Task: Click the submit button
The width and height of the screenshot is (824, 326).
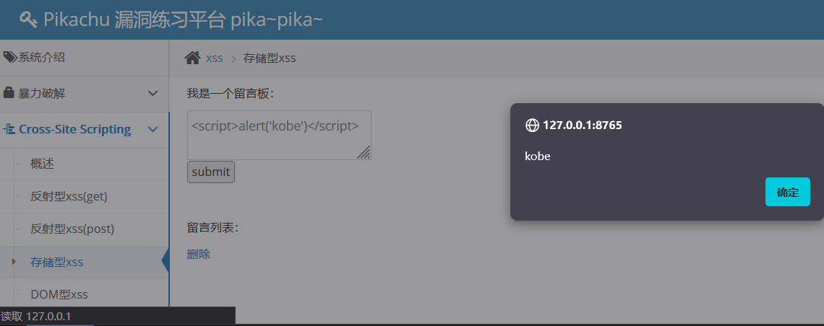Action: [x=211, y=172]
